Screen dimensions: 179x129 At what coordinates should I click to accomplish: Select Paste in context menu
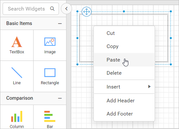(x=124, y=60)
